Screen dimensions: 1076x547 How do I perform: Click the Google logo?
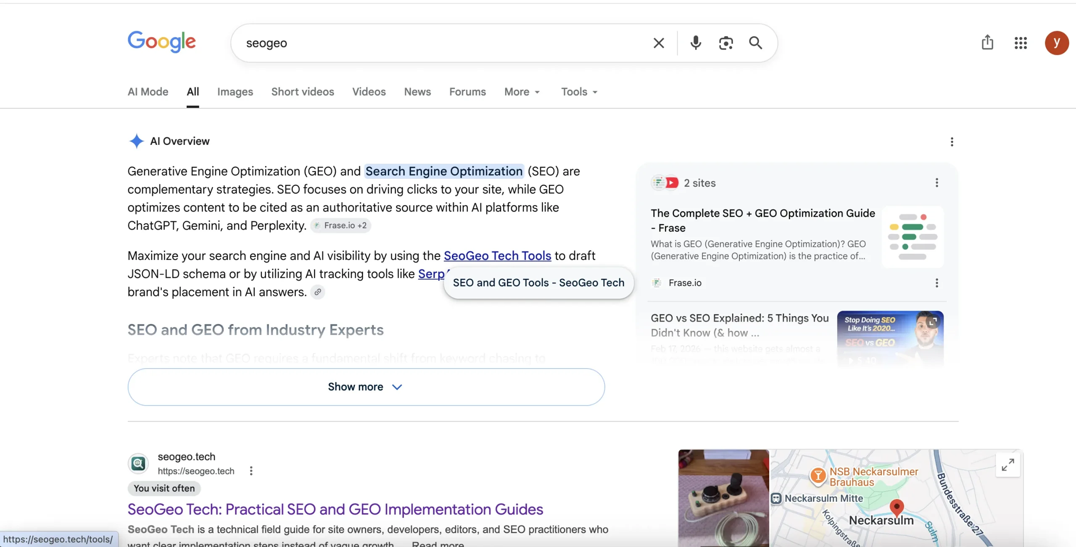coord(162,42)
